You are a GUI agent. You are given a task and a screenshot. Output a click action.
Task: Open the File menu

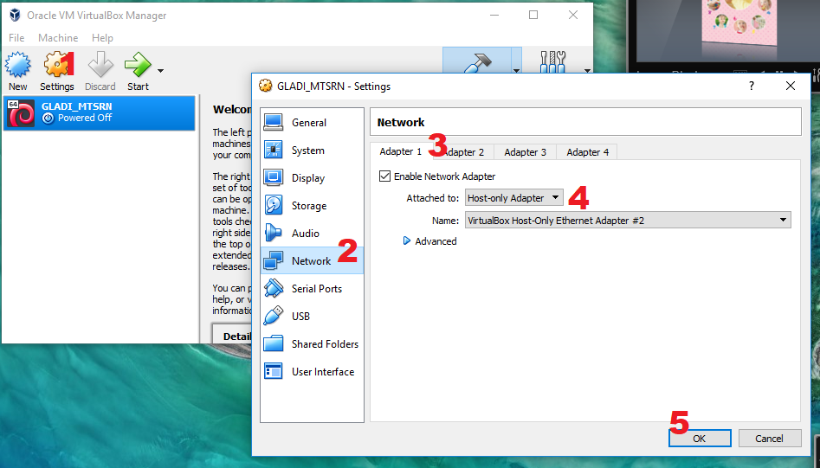click(16, 37)
